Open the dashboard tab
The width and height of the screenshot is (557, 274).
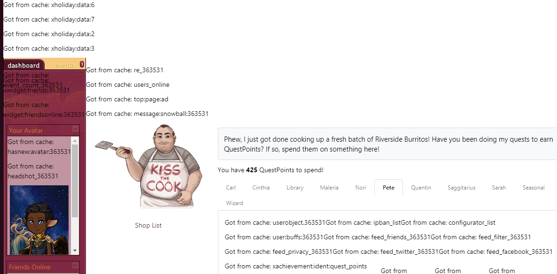(24, 65)
